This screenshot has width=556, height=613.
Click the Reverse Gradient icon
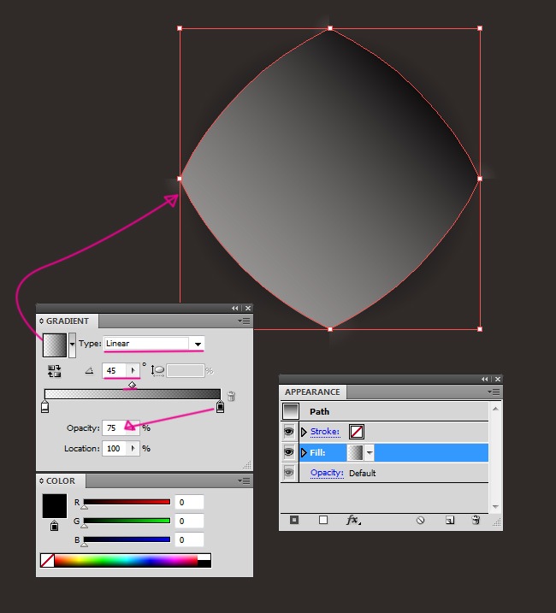point(55,370)
